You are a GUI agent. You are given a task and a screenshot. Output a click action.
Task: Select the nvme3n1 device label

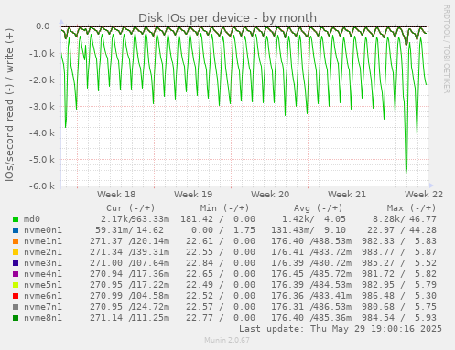point(43,263)
